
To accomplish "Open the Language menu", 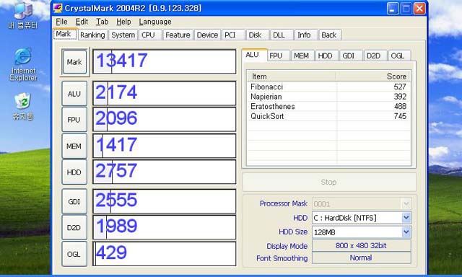I will tap(155, 22).
